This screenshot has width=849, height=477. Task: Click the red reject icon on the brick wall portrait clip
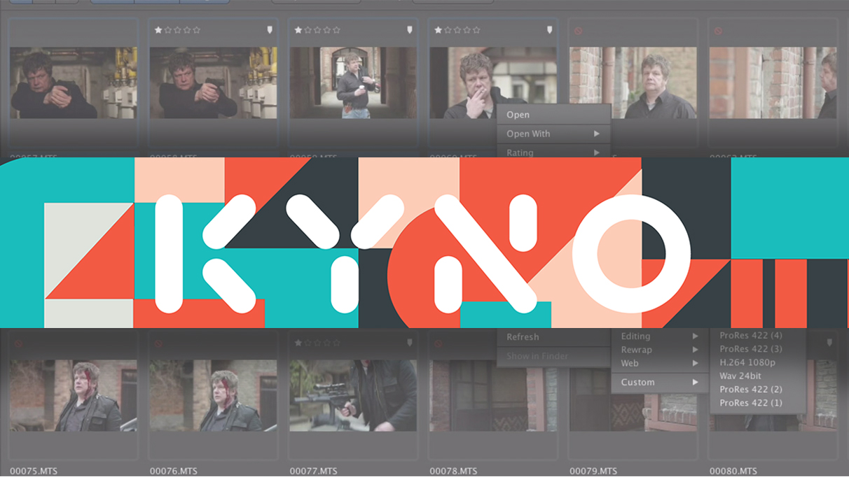click(x=578, y=31)
